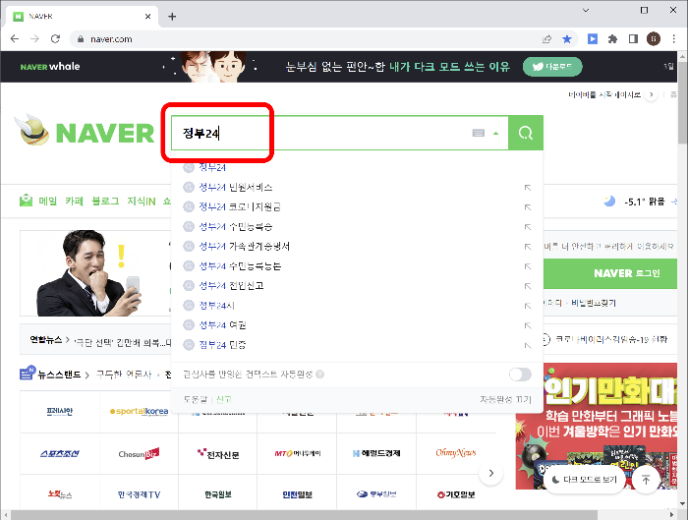Open the ChosunBiz press logo
Viewport: 688px width, 520px height.
(x=139, y=454)
